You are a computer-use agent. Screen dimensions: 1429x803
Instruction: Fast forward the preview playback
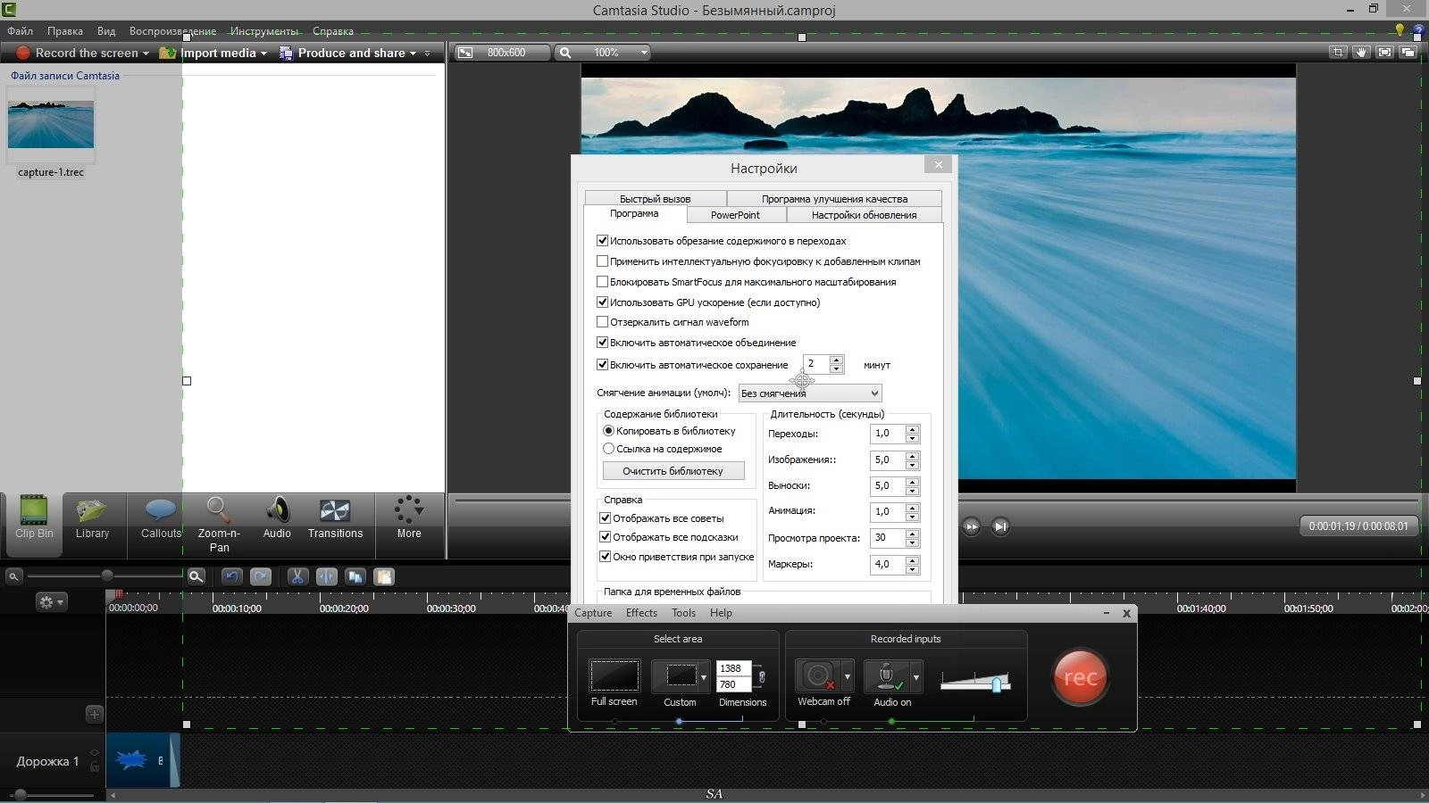tap(971, 526)
